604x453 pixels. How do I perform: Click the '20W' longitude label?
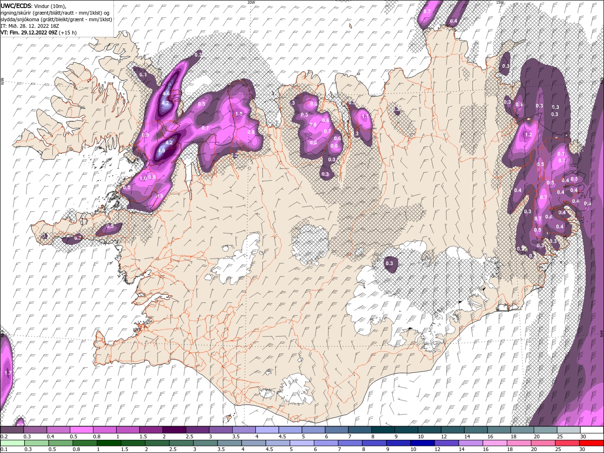(251, 2)
